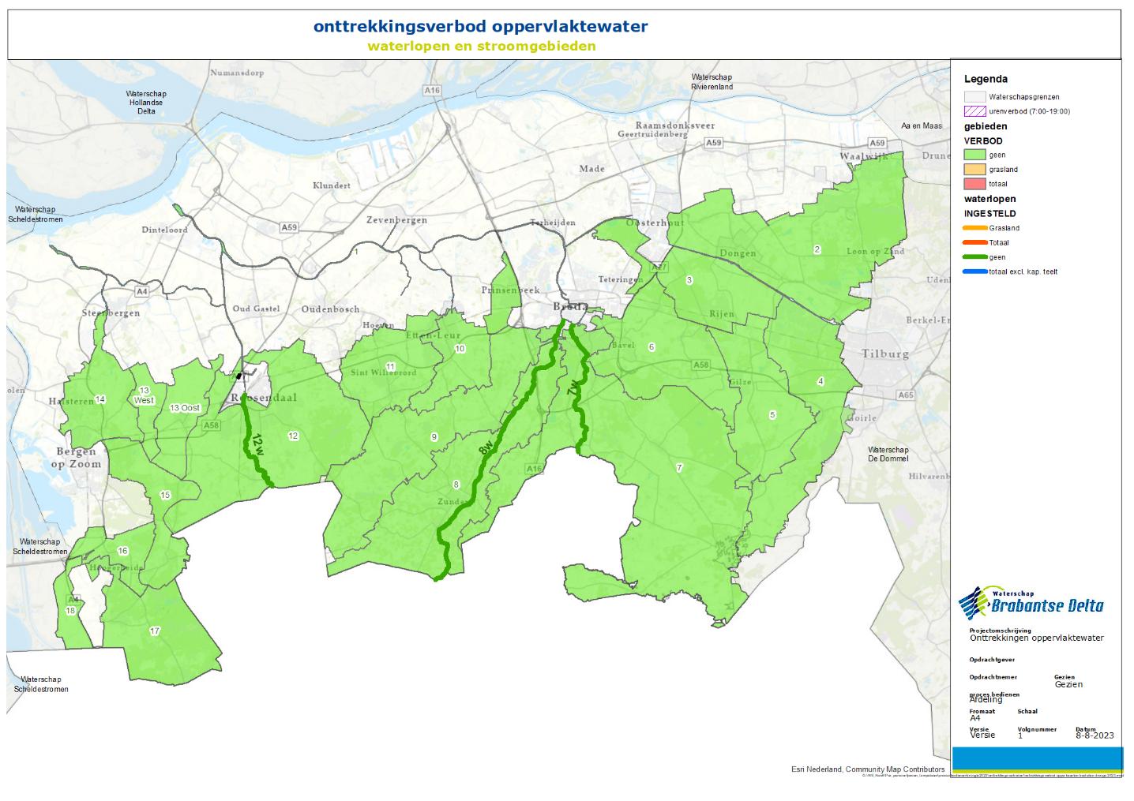1134x801 pixels.
Task: Click area number 17 on the map
Action: (x=155, y=631)
